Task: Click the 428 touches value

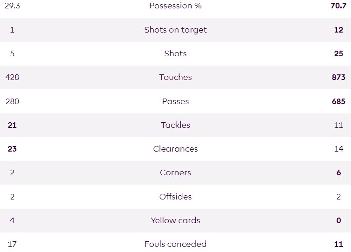Action: click(x=12, y=77)
